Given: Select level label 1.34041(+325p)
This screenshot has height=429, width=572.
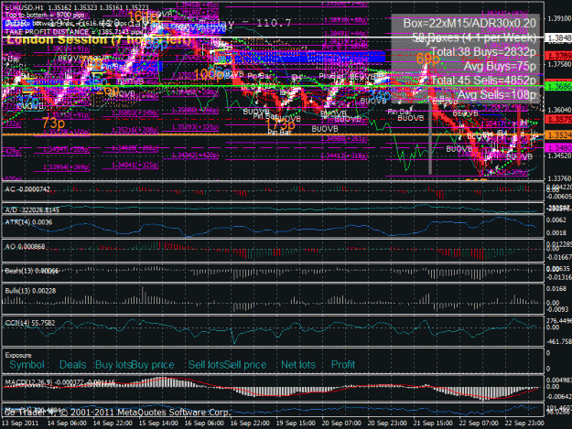Looking at the screenshot, I should (x=135, y=166).
